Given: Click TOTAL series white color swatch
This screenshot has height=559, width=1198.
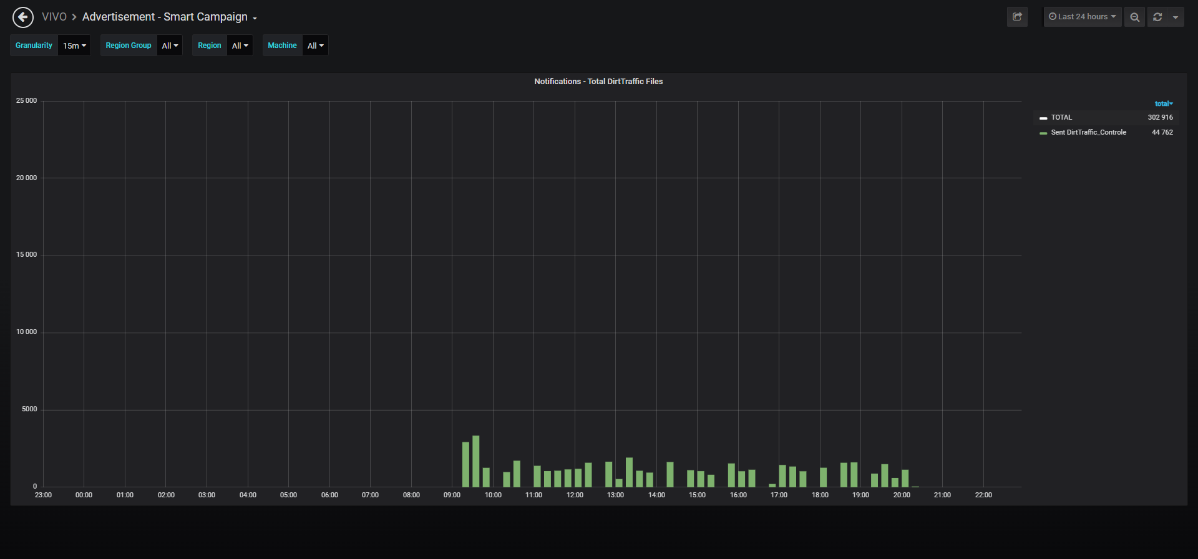Looking at the screenshot, I should (x=1043, y=118).
